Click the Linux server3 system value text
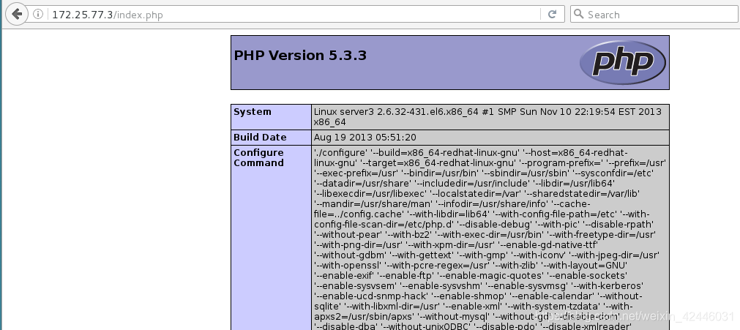The height and width of the screenshot is (330, 740). point(487,117)
